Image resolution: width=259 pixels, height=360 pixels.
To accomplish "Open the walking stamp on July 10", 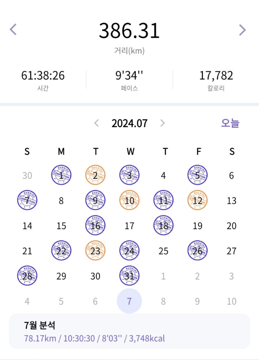I will 129,200.
